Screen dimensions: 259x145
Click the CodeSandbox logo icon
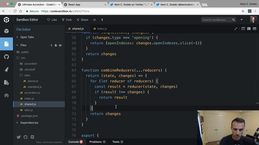pyautogui.click(x=6, y=20)
